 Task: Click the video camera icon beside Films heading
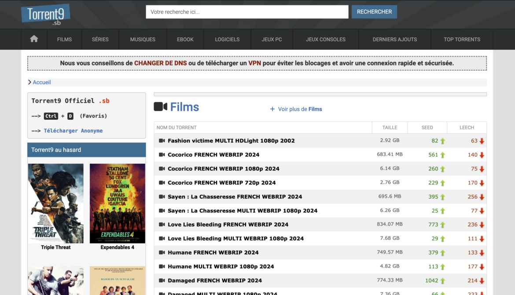click(x=160, y=107)
